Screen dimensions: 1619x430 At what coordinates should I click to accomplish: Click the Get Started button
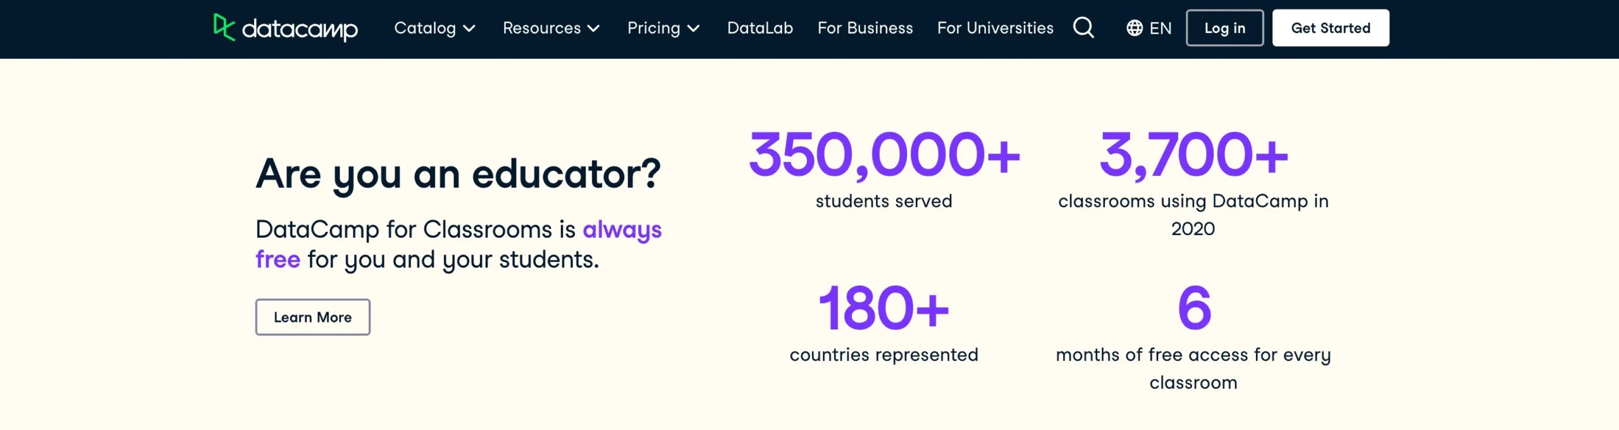click(1330, 28)
